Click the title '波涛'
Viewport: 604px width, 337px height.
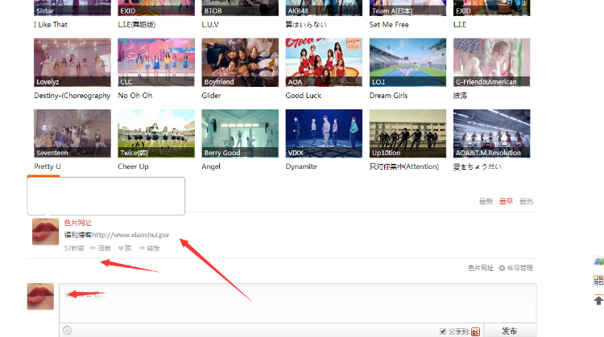[x=461, y=96]
